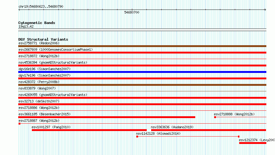Click the DGV Structural Variants track title
The image size is (275, 155).
[x=43, y=39]
